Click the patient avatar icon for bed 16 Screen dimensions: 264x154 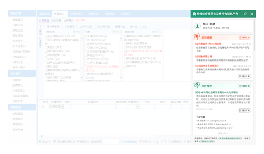[x=197, y=26]
